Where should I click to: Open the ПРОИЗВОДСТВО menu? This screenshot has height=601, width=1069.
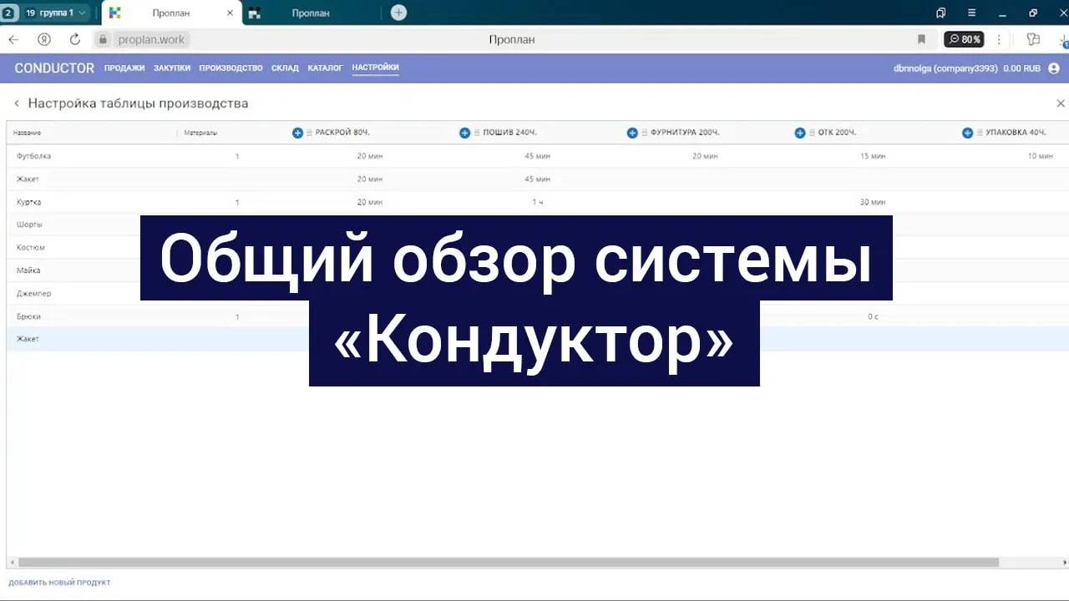231,68
